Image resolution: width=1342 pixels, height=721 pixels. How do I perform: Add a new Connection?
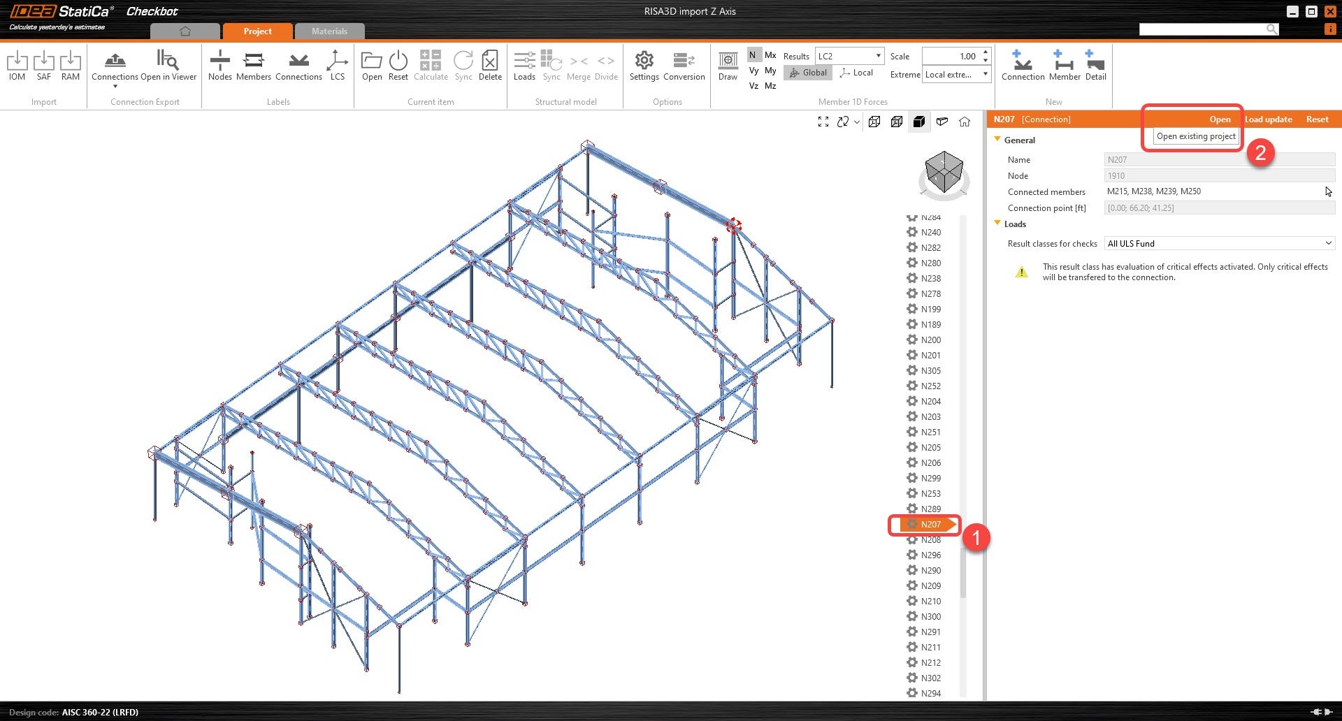coord(1023,66)
